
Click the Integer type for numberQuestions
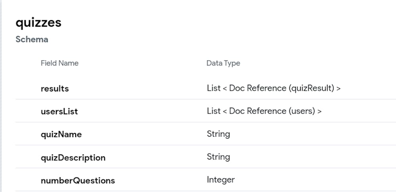[x=221, y=180]
